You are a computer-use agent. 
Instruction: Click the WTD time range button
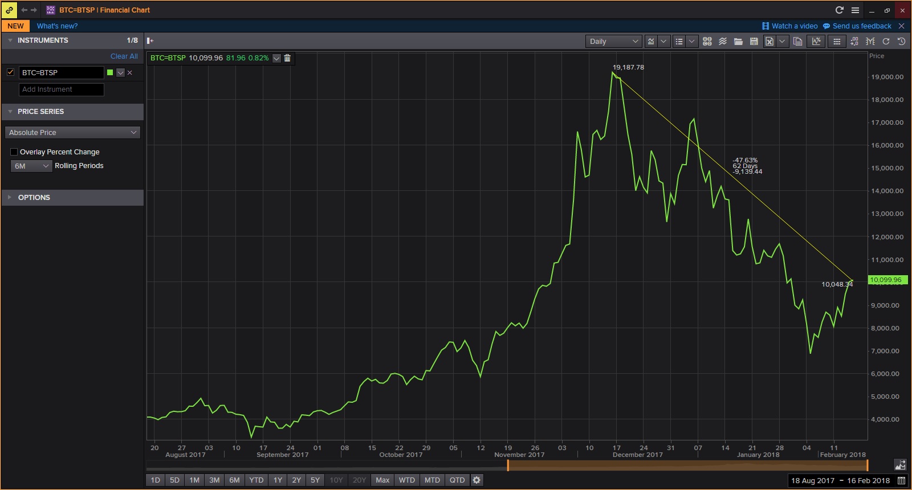pyautogui.click(x=407, y=480)
